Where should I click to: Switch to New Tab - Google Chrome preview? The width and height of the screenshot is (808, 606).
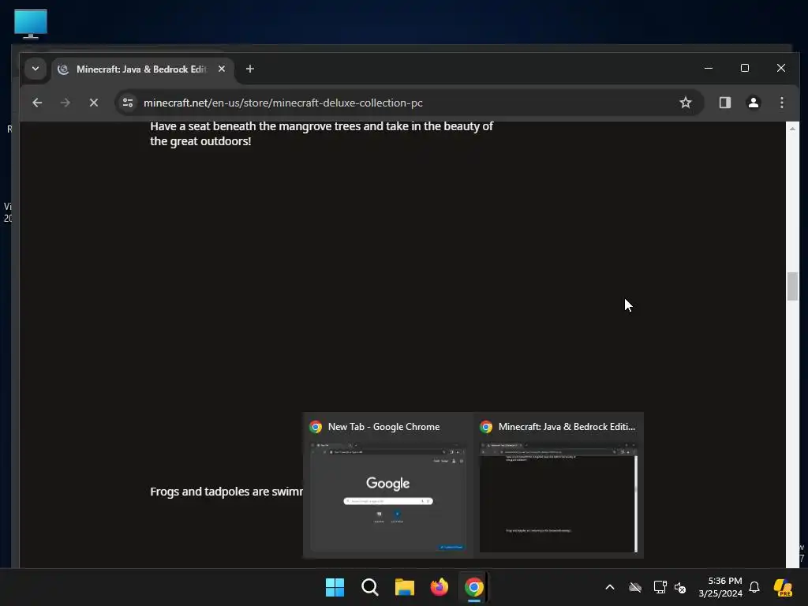[x=388, y=485]
